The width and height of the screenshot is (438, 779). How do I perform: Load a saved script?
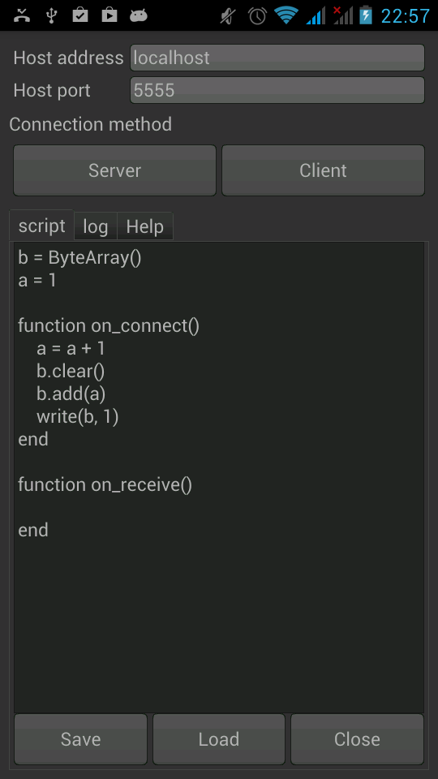(219, 739)
